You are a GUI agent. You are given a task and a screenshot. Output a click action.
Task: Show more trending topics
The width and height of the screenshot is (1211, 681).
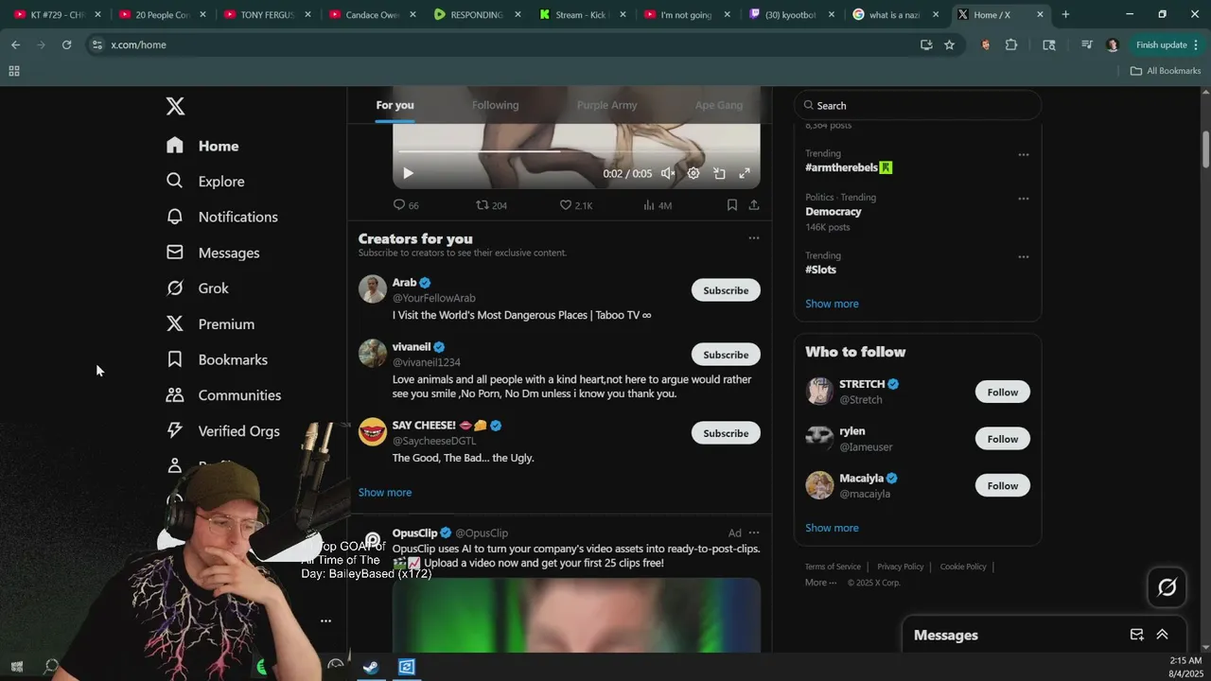coord(832,304)
